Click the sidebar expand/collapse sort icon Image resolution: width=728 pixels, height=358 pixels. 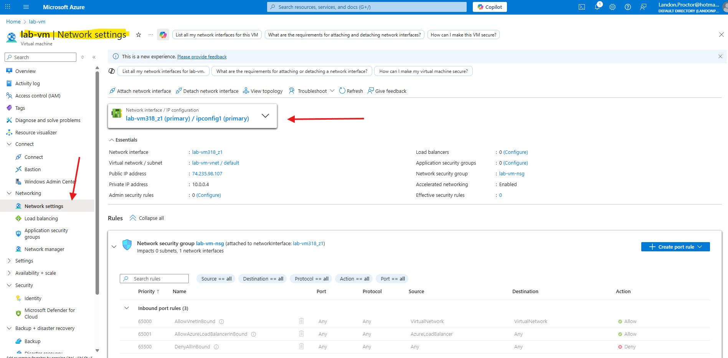[x=83, y=57]
